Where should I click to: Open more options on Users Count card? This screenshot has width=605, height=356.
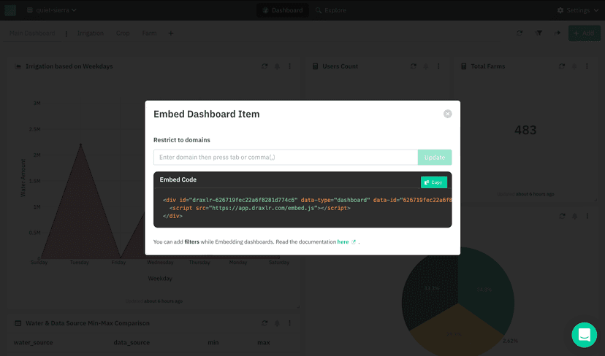(x=438, y=66)
